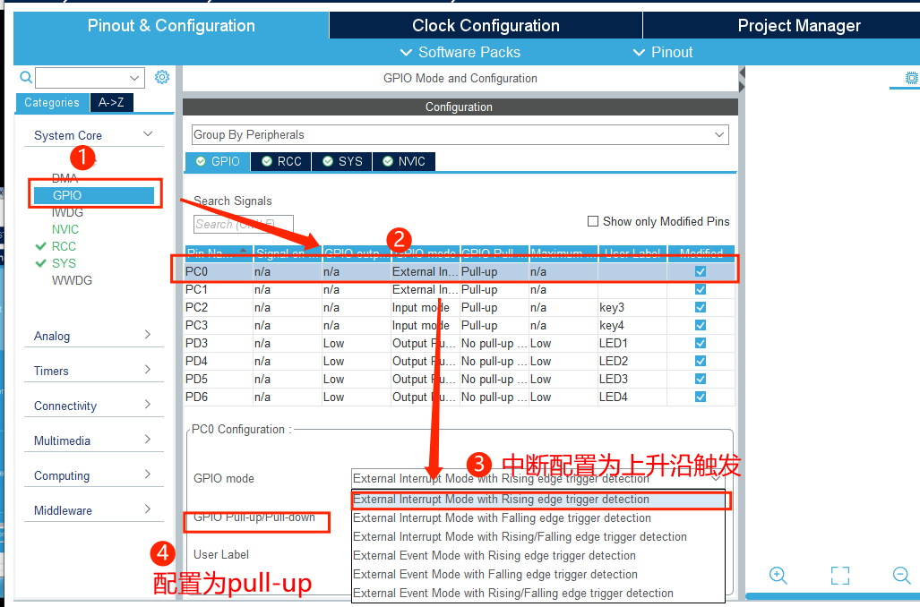
Task: Switch to Pinout & Configuration tab
Action: 171,25
